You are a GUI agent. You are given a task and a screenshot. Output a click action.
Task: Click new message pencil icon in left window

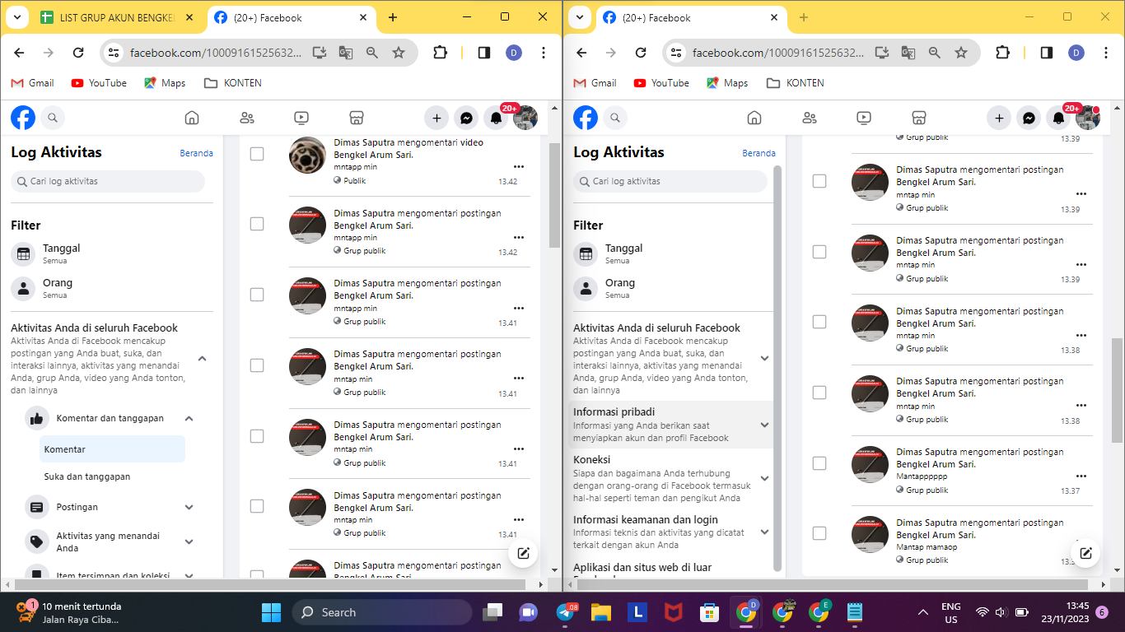coord(523,553)
